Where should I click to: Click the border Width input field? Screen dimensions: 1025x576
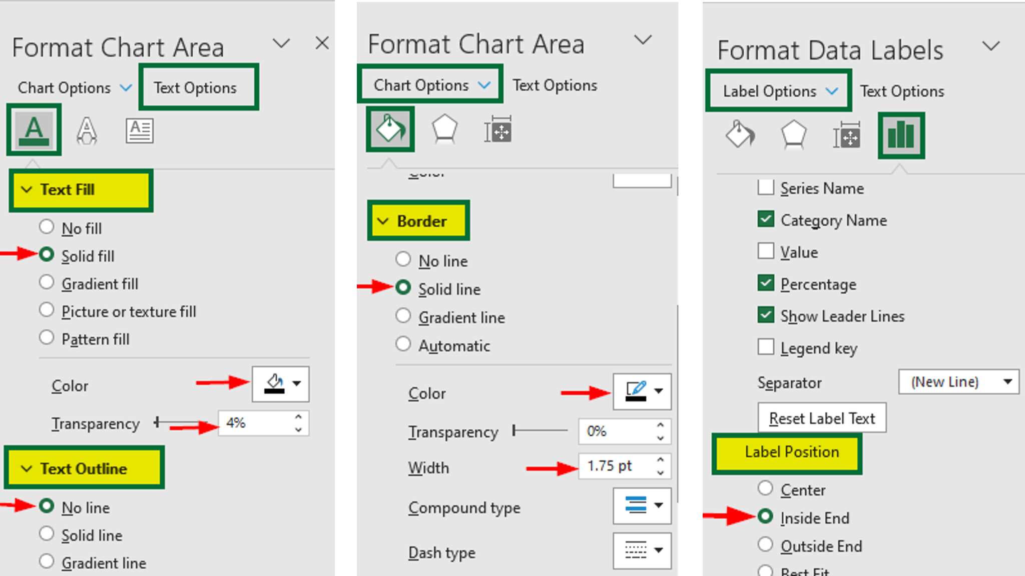(x=617, y=466)
